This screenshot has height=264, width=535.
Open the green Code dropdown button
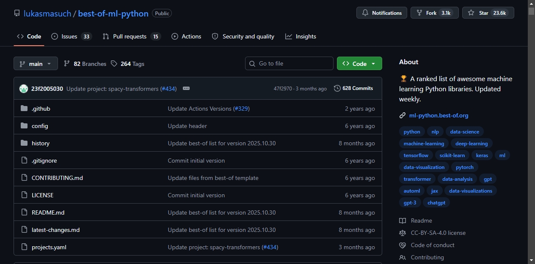tap(359, 63)
